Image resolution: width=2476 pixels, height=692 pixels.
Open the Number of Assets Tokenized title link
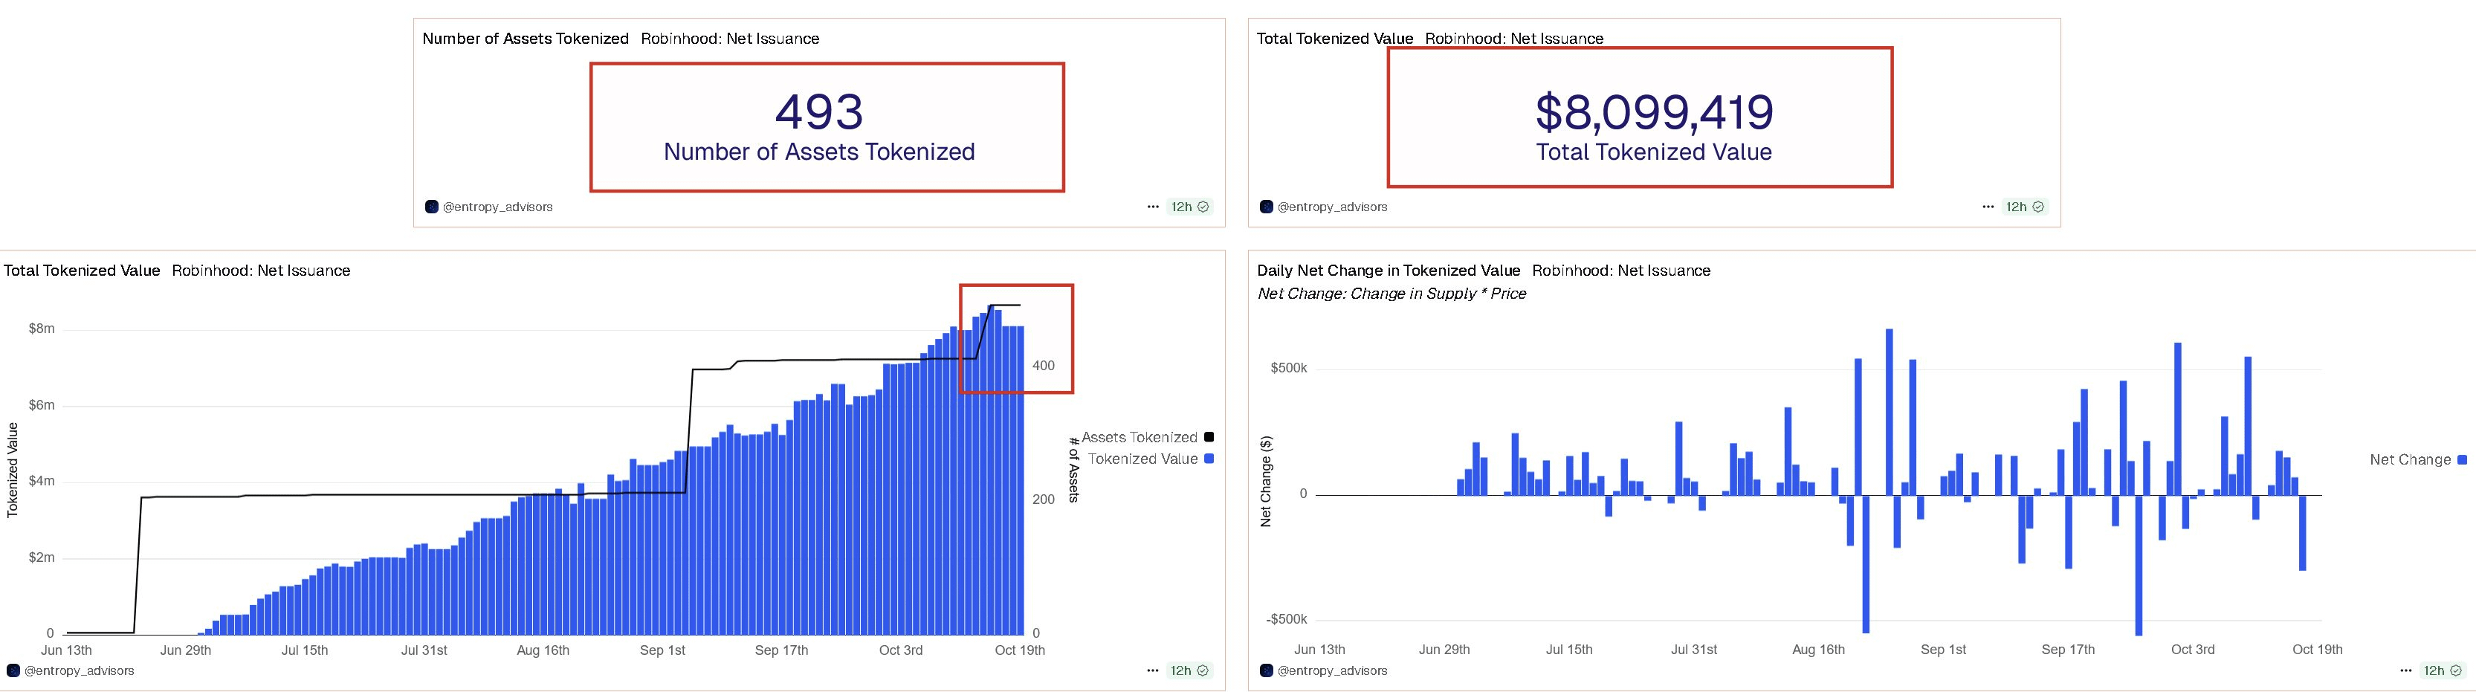[525, 39]
